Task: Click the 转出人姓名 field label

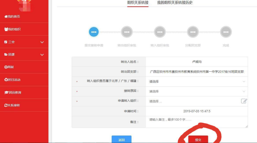Action: [x=130, y=62]
